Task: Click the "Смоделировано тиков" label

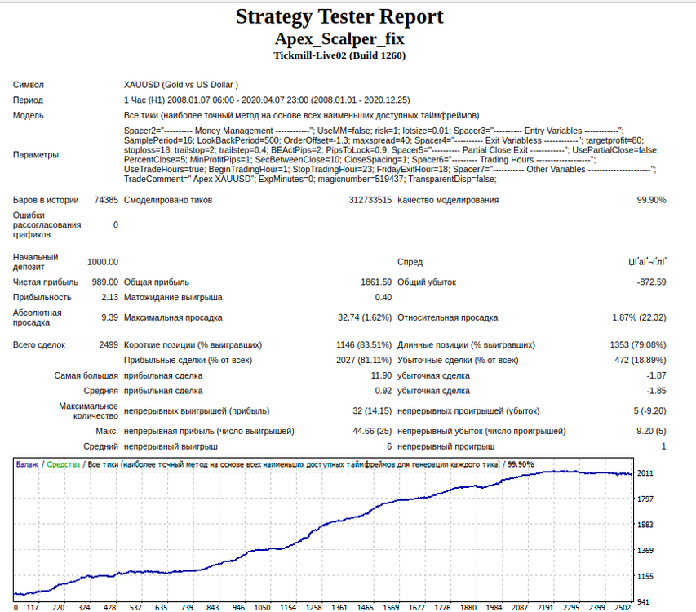Action: click(168, 200)
